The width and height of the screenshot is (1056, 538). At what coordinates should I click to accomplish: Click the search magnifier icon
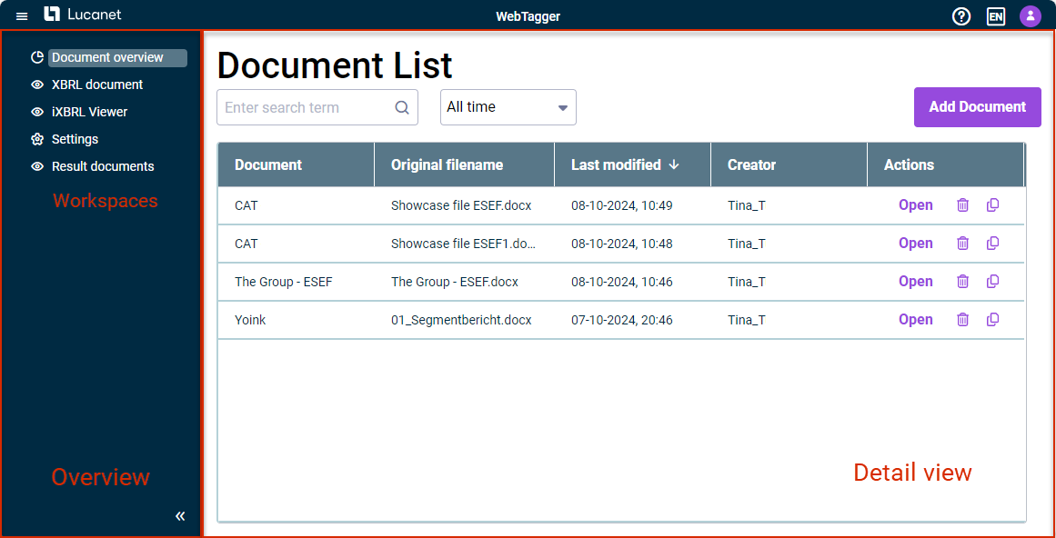point(402,107)
